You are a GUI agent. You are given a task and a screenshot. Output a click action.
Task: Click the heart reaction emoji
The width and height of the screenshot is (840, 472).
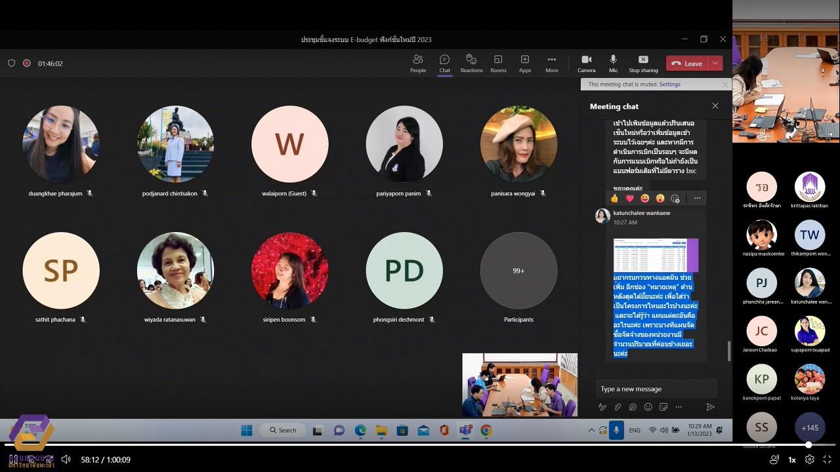point(629,198)
